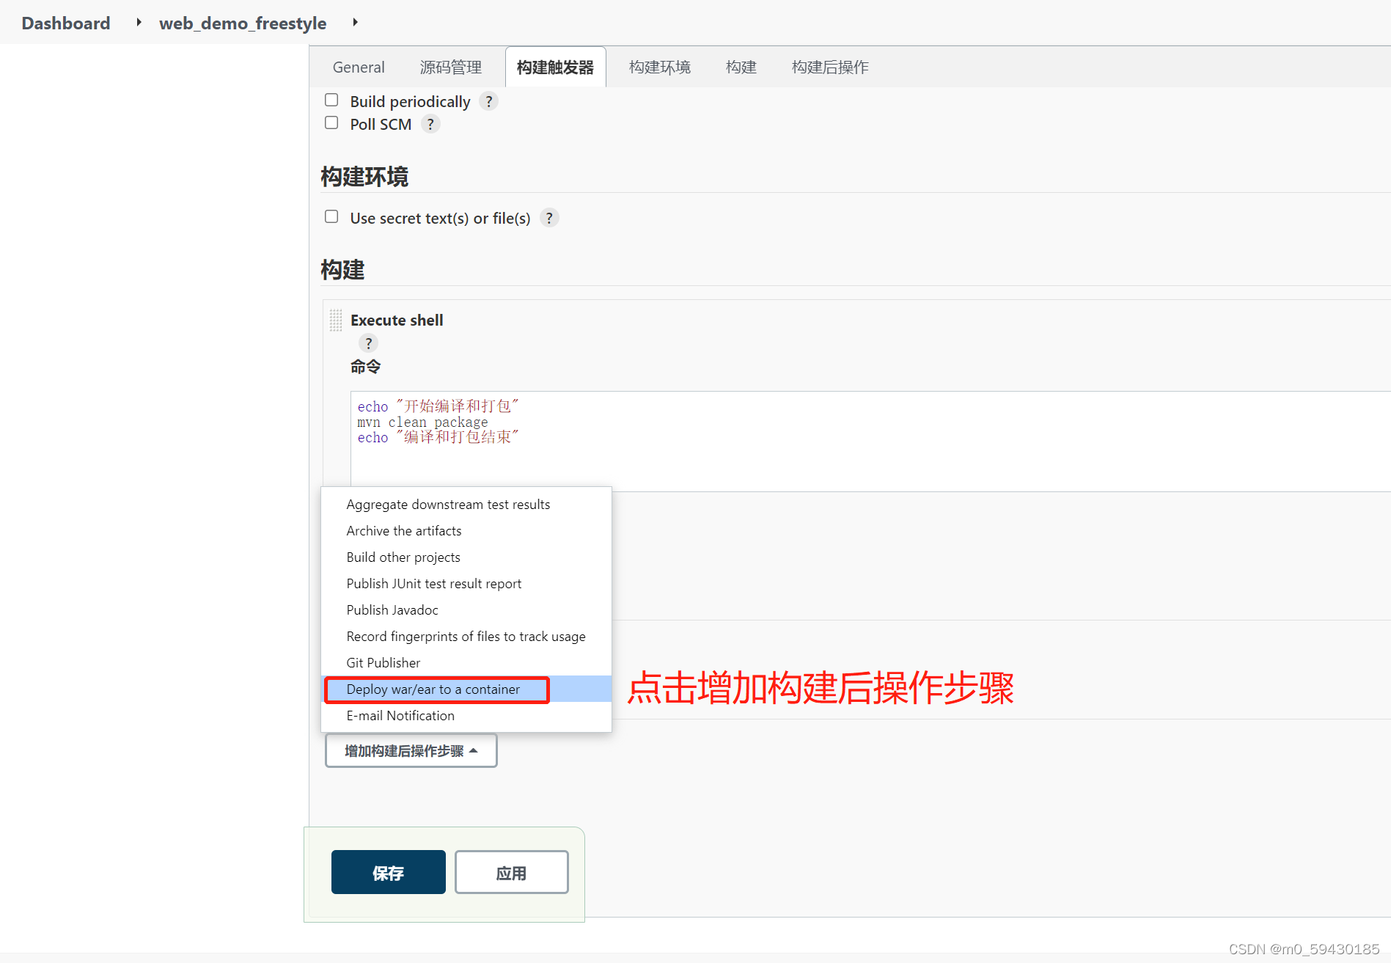Open help for Poll SCM
The height and width of the screenshot is (963, 1391).
[430, 124]
